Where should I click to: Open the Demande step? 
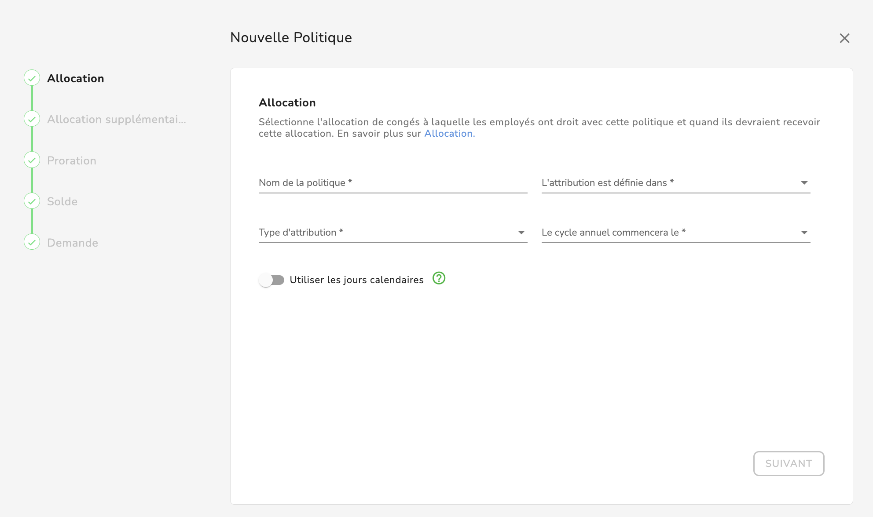click(73, 243)
